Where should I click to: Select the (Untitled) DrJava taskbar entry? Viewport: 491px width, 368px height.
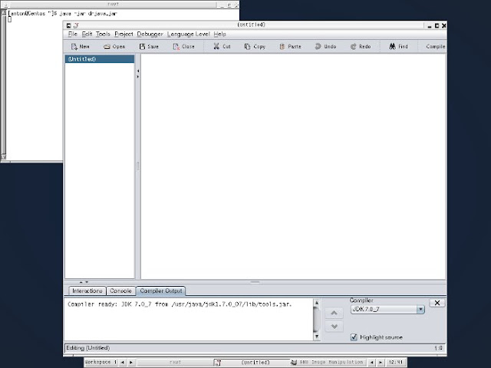click(x=252, y=362)
